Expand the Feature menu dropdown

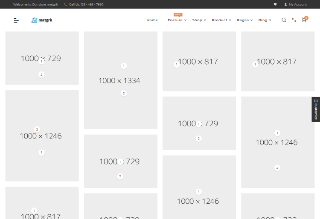click(177, 20)
